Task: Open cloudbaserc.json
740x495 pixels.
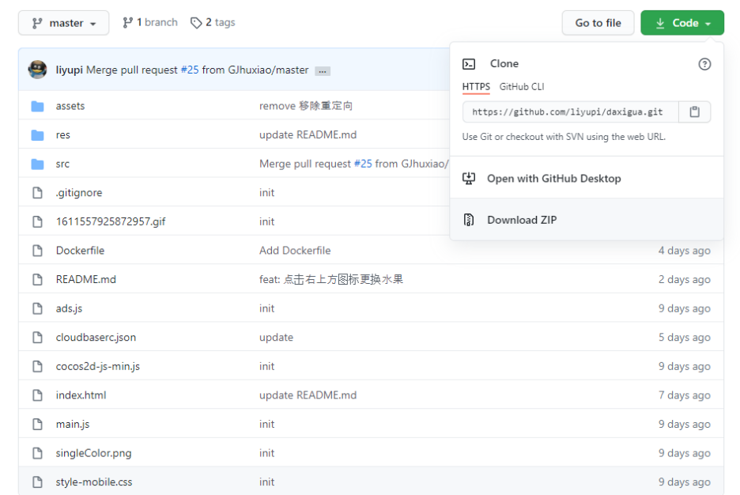Action: (96, 338)
